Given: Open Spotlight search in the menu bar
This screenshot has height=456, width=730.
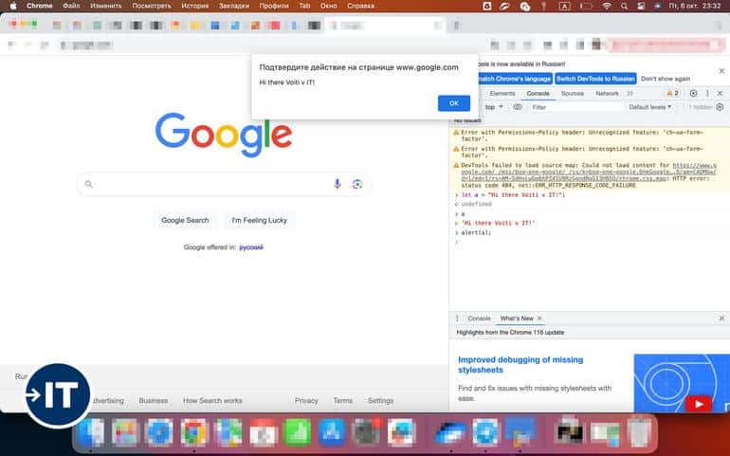Looking at the screenshot, I should (624, 6).
